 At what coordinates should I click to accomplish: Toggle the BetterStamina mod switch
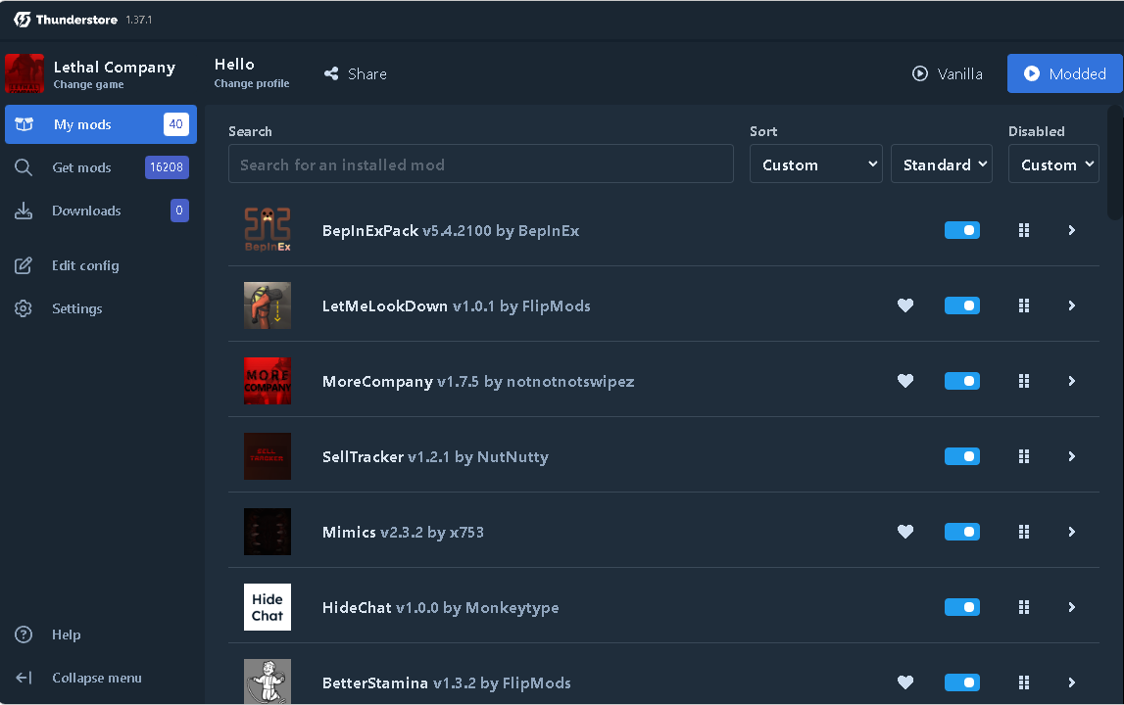click(x=962, y=682)
